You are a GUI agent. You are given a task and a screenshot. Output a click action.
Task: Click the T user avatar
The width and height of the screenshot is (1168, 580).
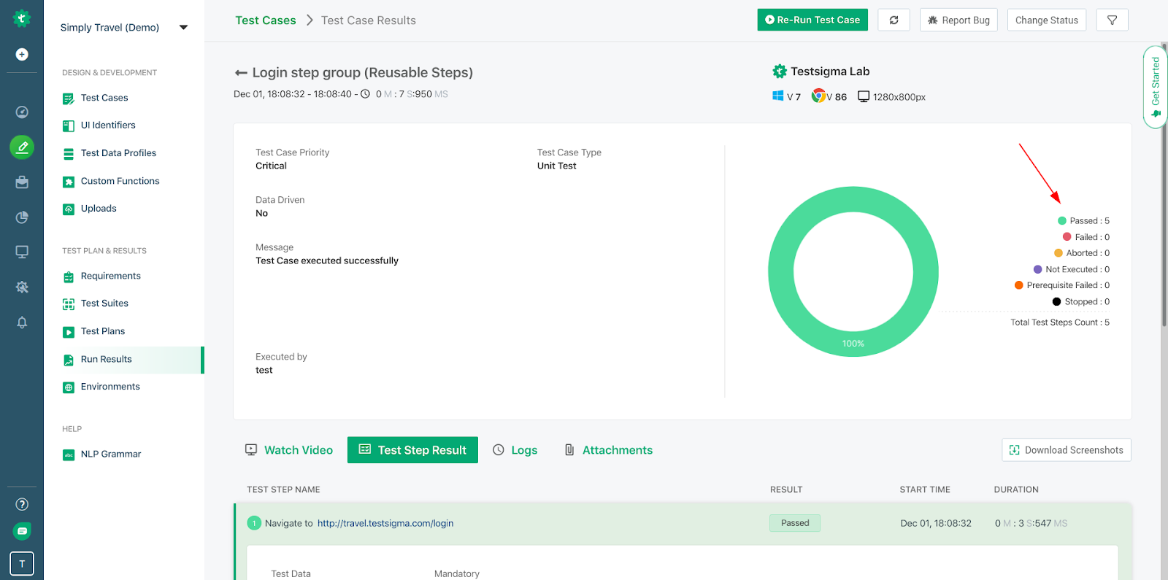point(22,563)
